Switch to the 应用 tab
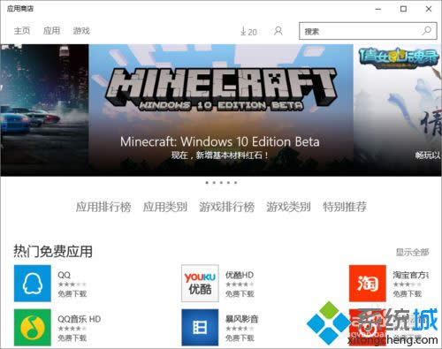442x349 pixels. point(51,31)
